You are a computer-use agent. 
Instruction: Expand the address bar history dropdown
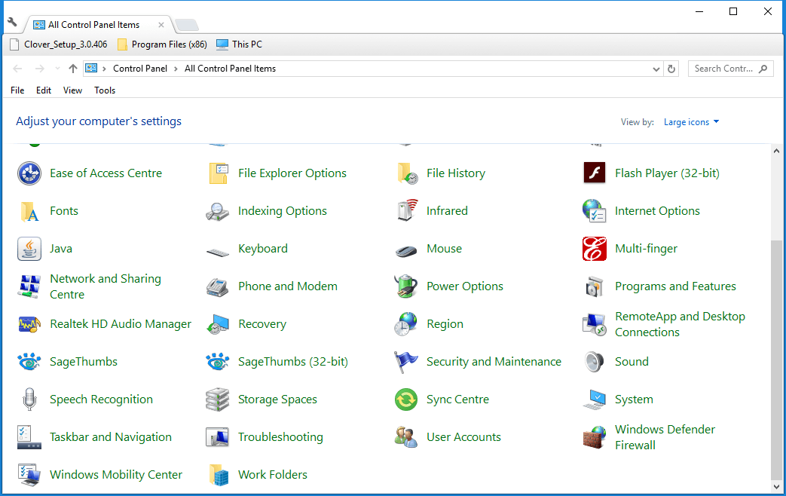[x=656, y=69]
